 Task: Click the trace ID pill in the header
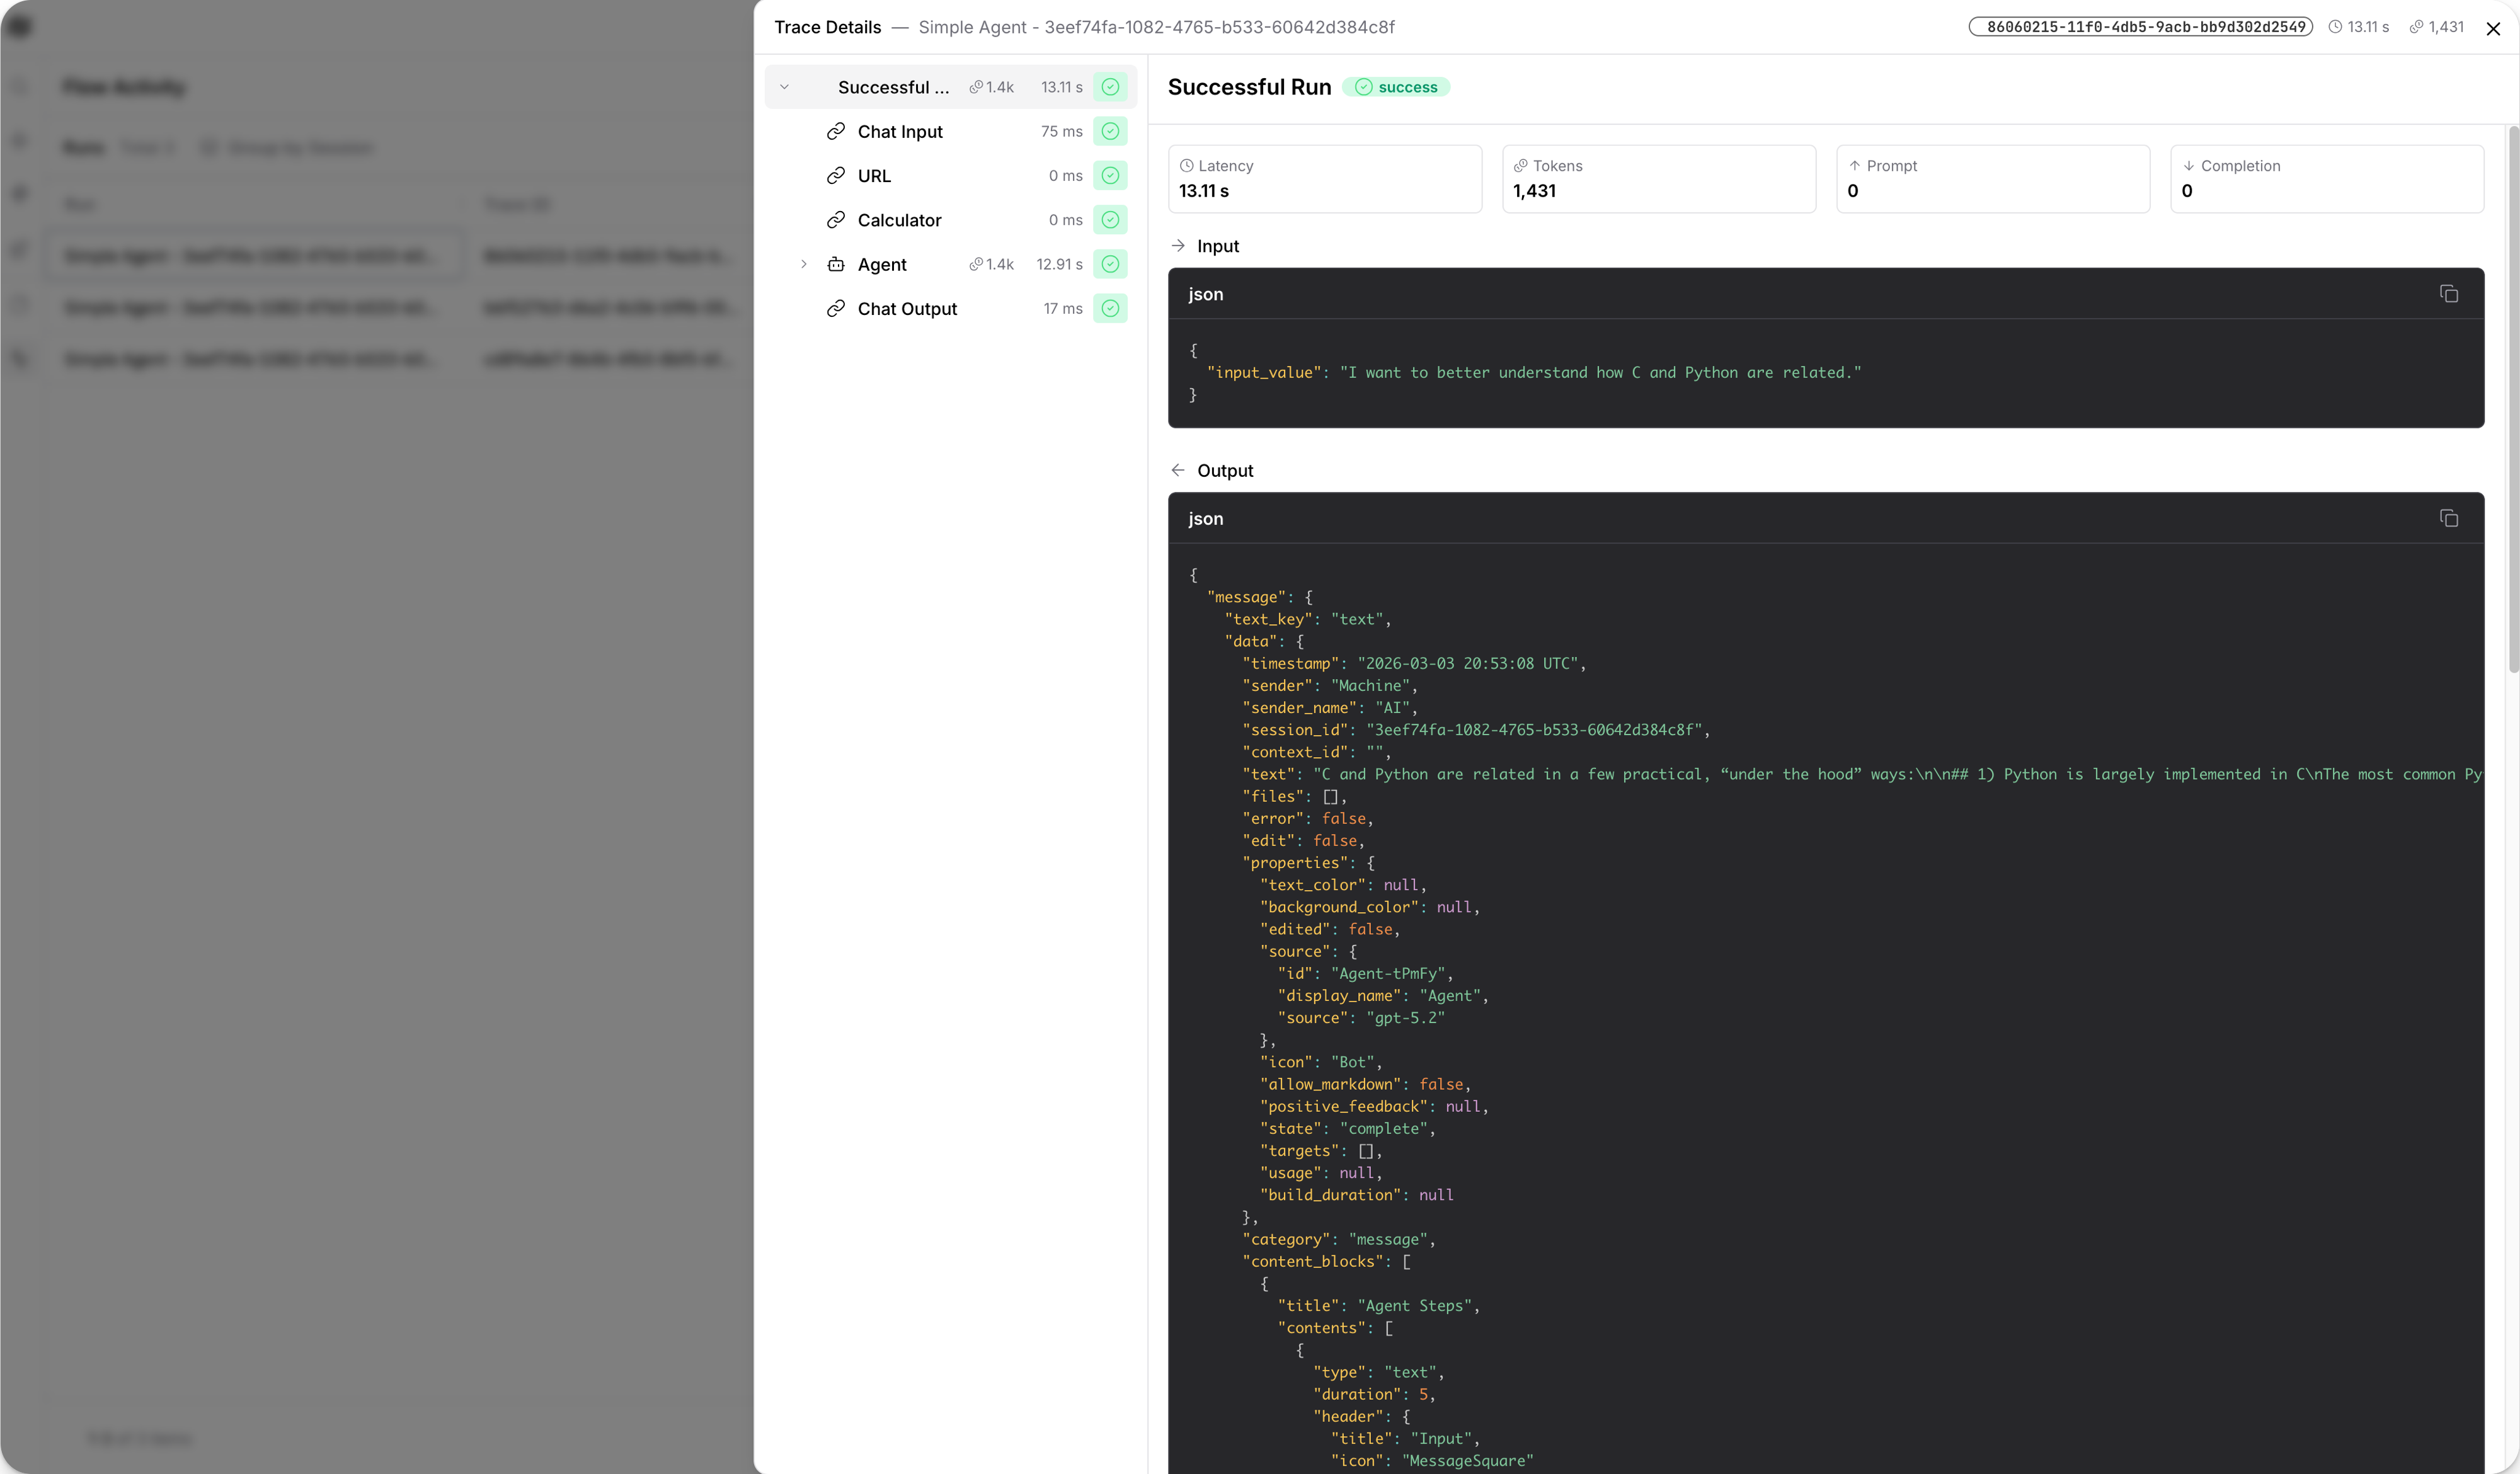pos(2140,27)
